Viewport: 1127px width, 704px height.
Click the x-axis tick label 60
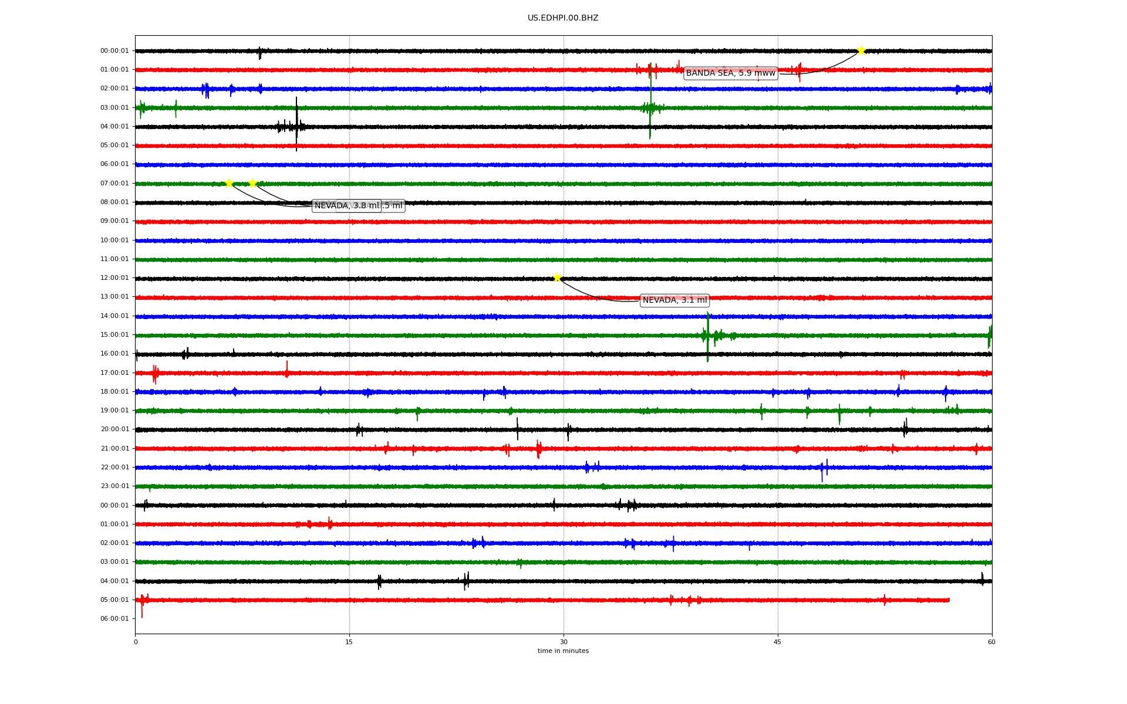pos(991,642)
